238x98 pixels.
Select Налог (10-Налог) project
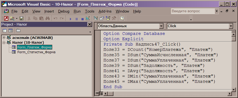28,43
